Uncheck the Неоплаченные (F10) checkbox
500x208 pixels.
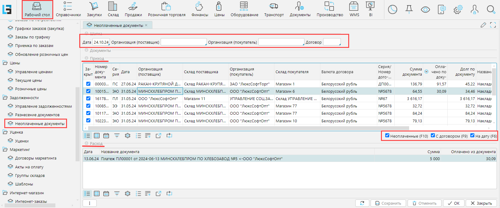click(x=387, y=135)
